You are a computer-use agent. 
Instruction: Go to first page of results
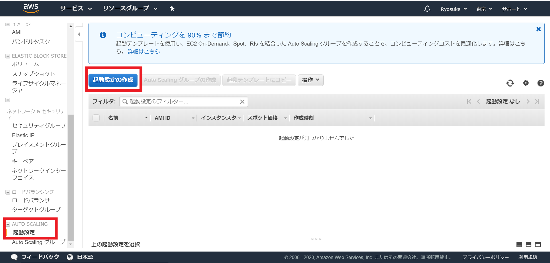[469, 101]
